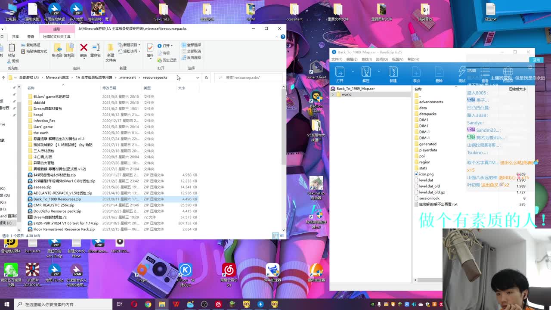Click History (历史记录) in Explorer ribbon
The image size is (551, 310).
coord(167,60)
